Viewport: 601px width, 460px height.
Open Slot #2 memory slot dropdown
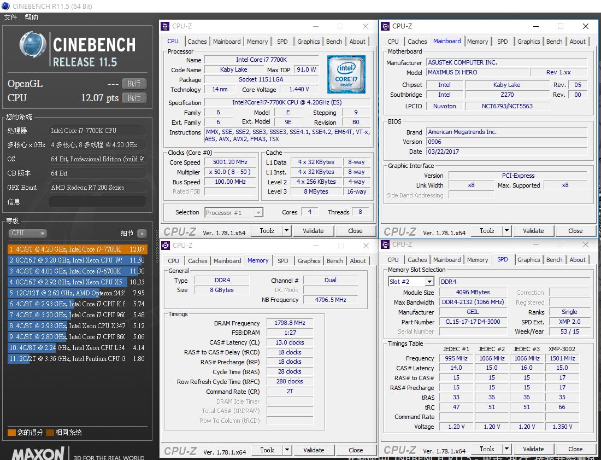pos(410,282)
